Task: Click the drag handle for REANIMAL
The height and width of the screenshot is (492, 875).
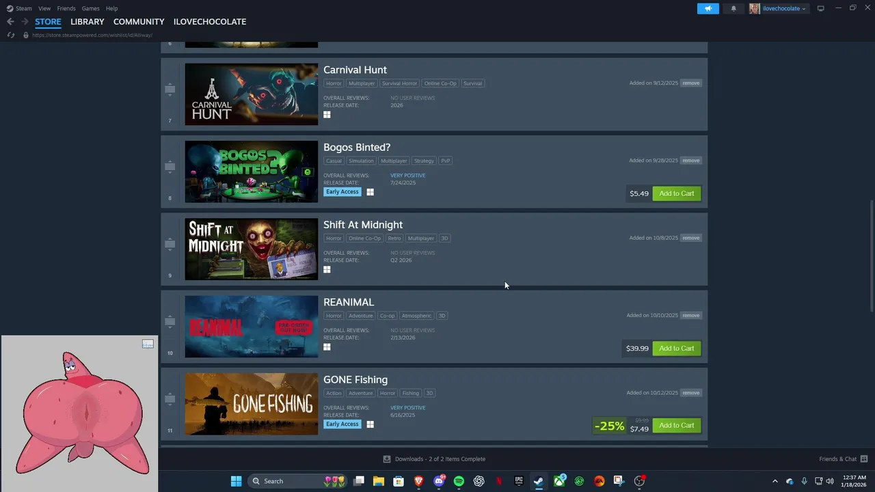Action: pos(170,321)
